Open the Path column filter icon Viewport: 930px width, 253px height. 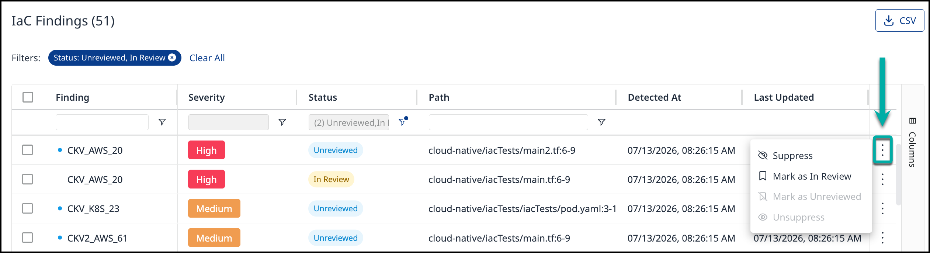601,122
